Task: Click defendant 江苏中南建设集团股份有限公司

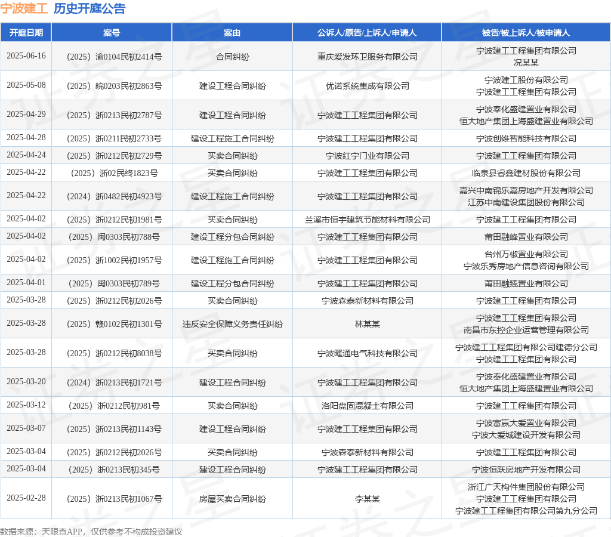Action: click(x=526, y=203)
